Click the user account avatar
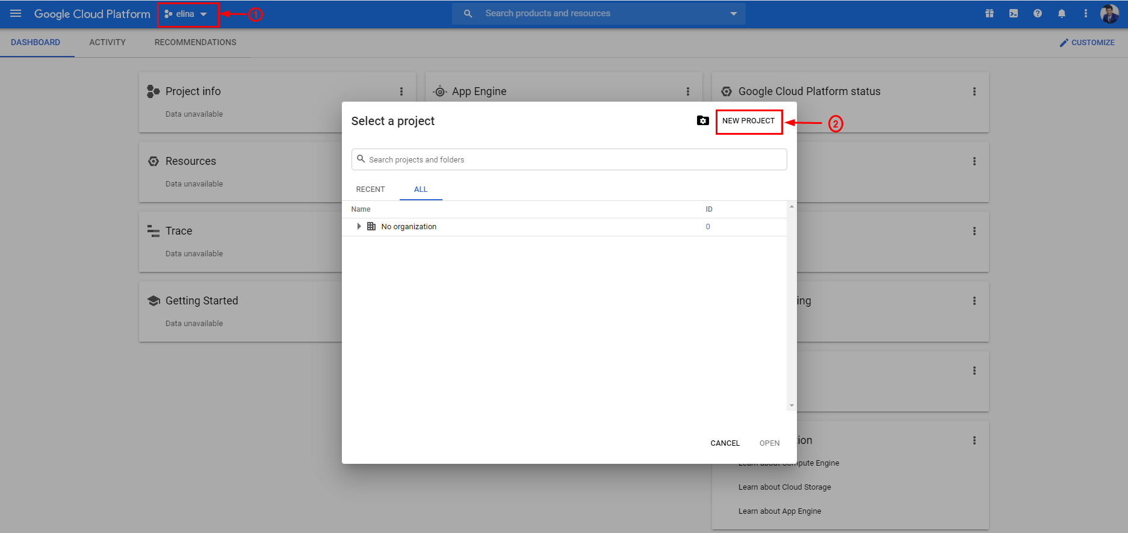The width and height of the screenshot is (1128, 533). coord(1109,13)
